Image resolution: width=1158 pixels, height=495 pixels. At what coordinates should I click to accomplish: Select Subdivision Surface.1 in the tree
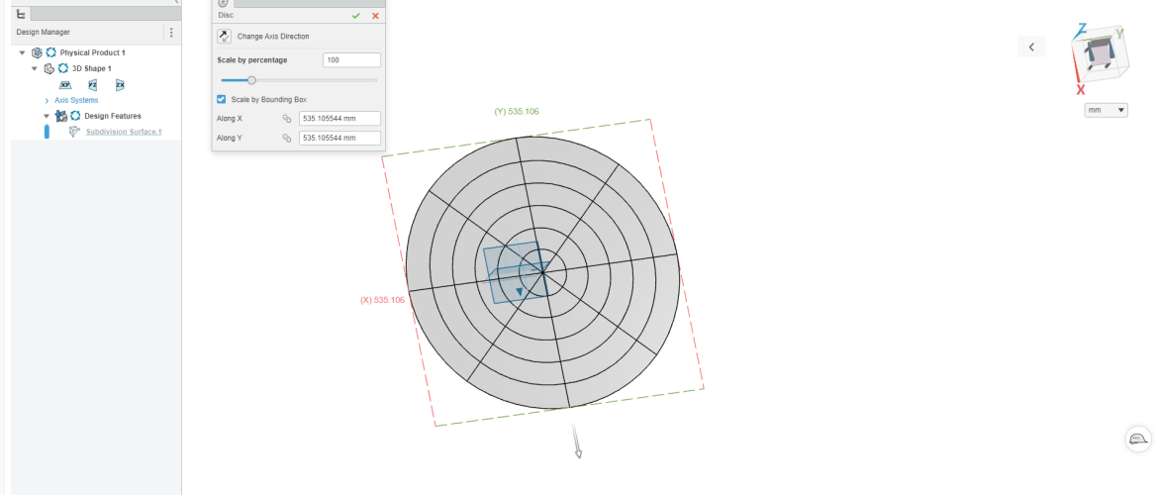(123, 132)
